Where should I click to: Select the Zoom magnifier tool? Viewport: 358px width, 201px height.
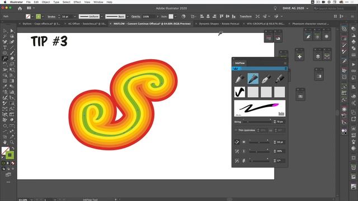[x=12, y=142]
